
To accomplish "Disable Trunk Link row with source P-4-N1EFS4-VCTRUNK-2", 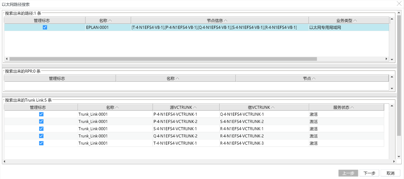I will 41,121.
